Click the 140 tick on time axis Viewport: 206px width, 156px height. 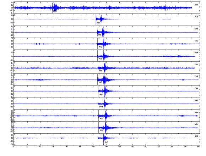tap(106, 146)
